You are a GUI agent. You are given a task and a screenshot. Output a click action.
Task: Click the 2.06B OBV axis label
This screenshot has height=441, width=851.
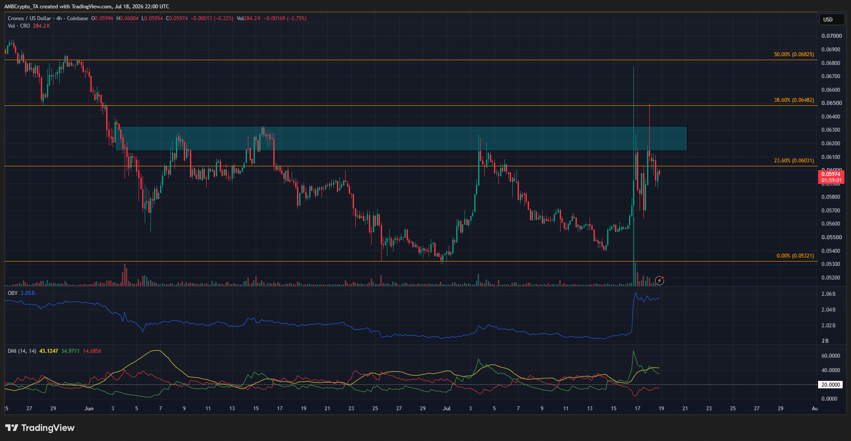(828, 294)
